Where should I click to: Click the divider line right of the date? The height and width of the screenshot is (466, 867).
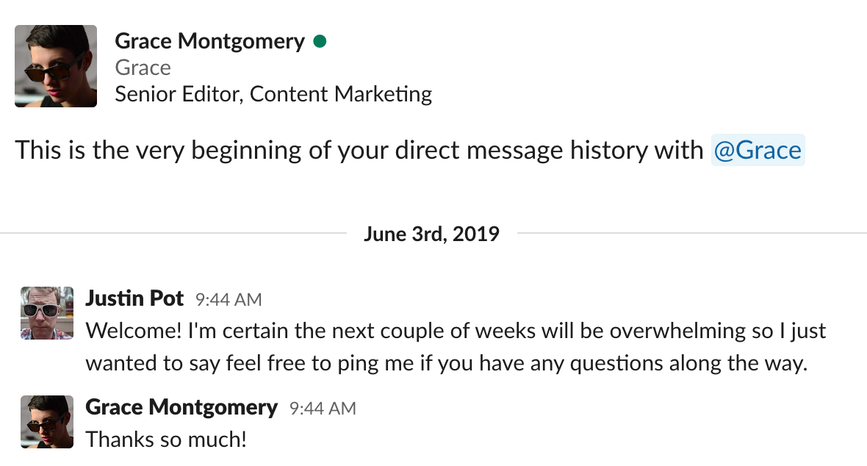point(691,234)
